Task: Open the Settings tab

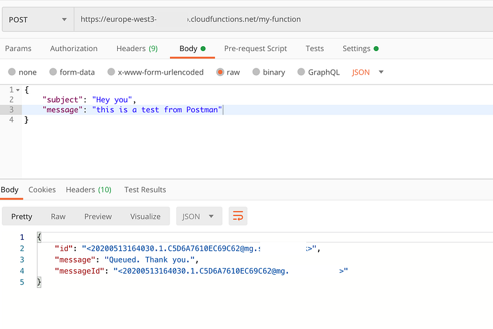Action: point(361,49)
